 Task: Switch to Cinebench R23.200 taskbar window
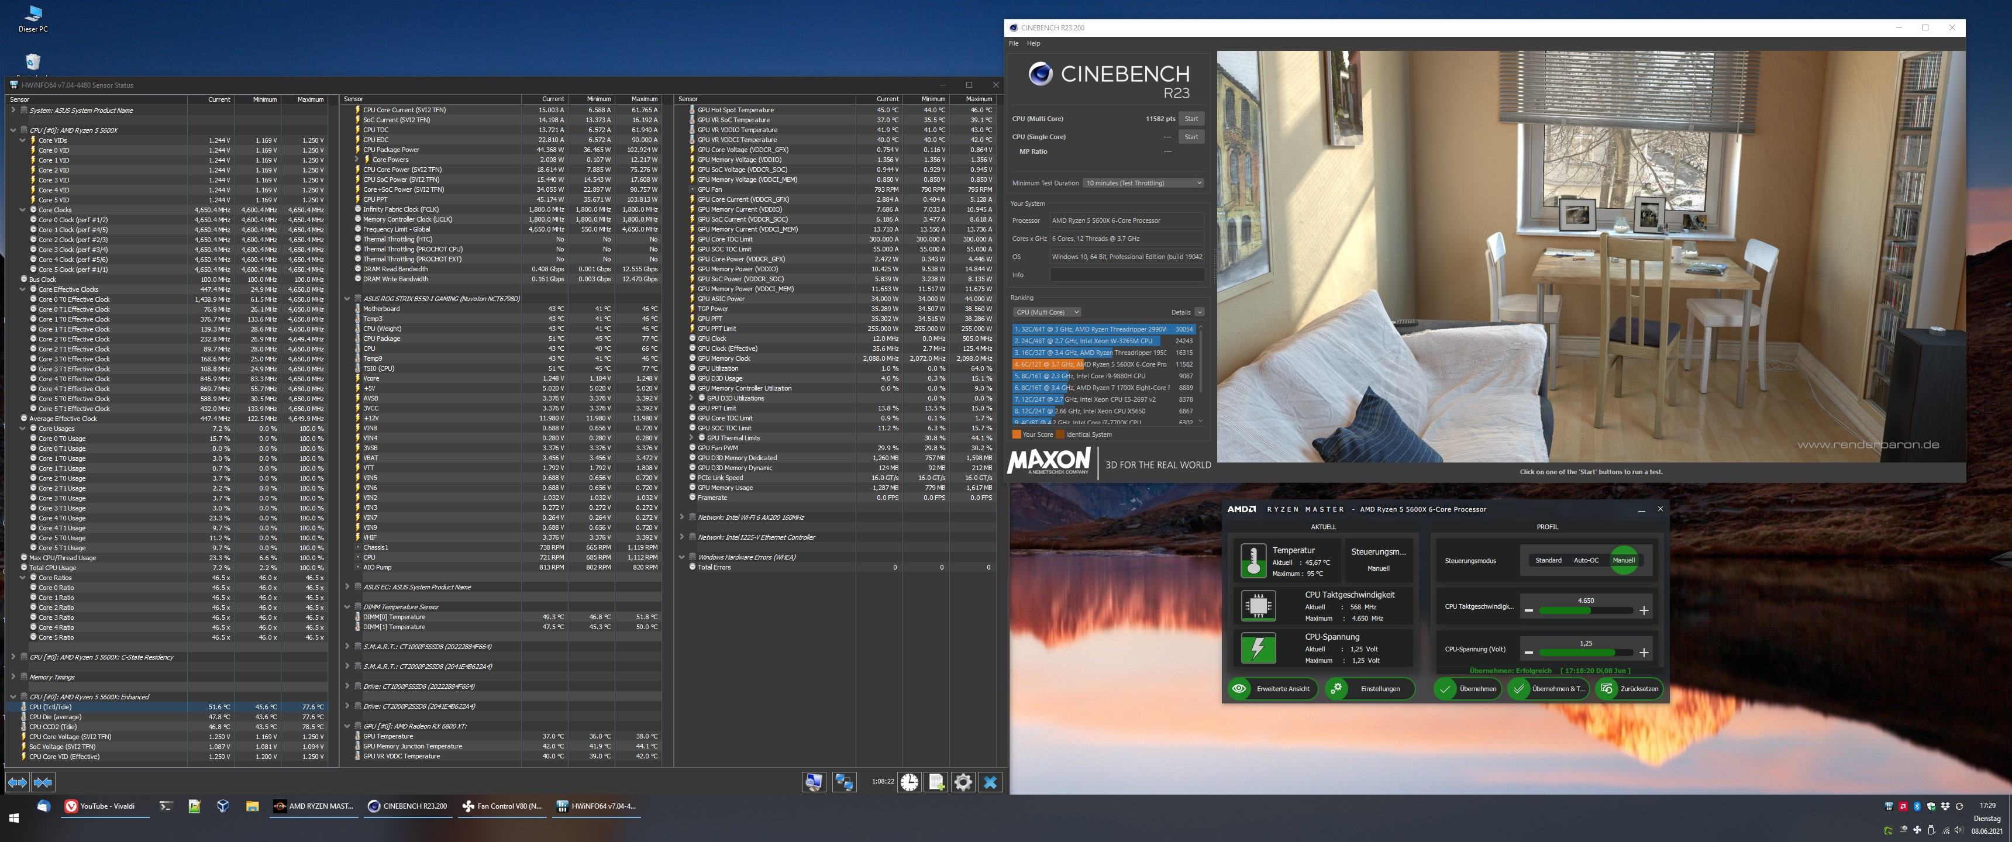407,806
